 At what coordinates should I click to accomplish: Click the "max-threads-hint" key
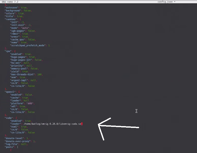pos(22,74)
